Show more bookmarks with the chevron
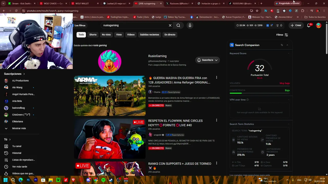The height and width of the screenshot is (184, 328). pos(298,17)
